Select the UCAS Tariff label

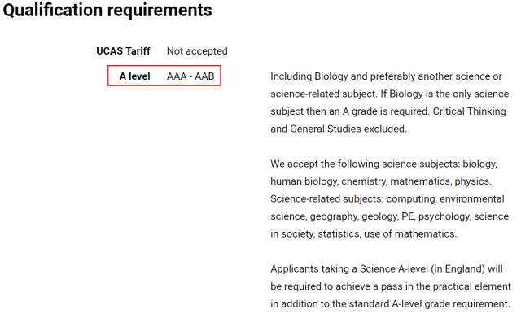tap(123, 51)
